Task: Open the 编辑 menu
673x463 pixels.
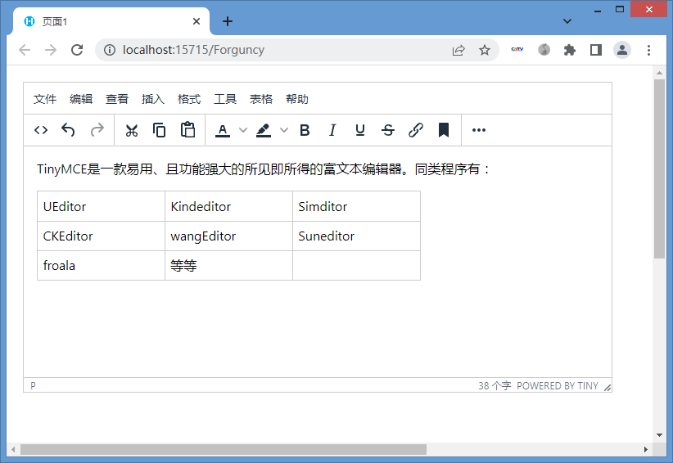Action: pos(81,99)
